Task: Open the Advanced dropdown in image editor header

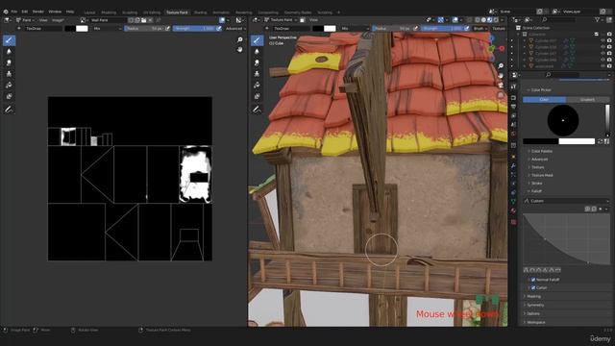Action: click(x=235, y=28)
